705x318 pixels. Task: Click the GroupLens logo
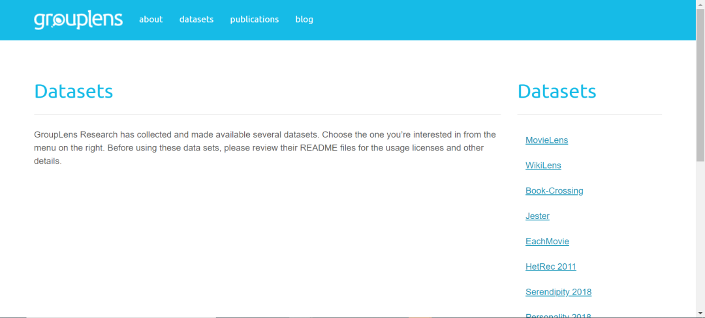click(x=78, y=20)
